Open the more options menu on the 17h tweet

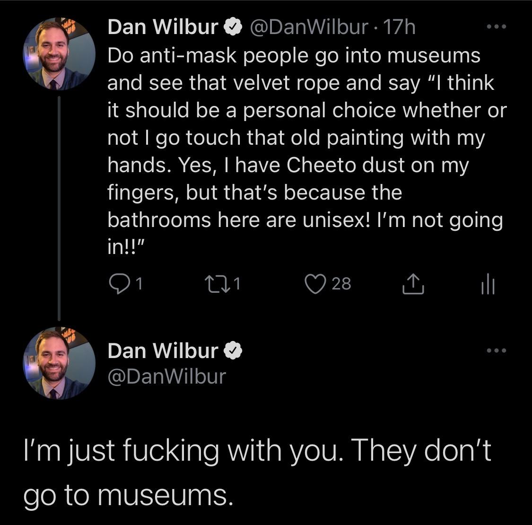point(497,27)
